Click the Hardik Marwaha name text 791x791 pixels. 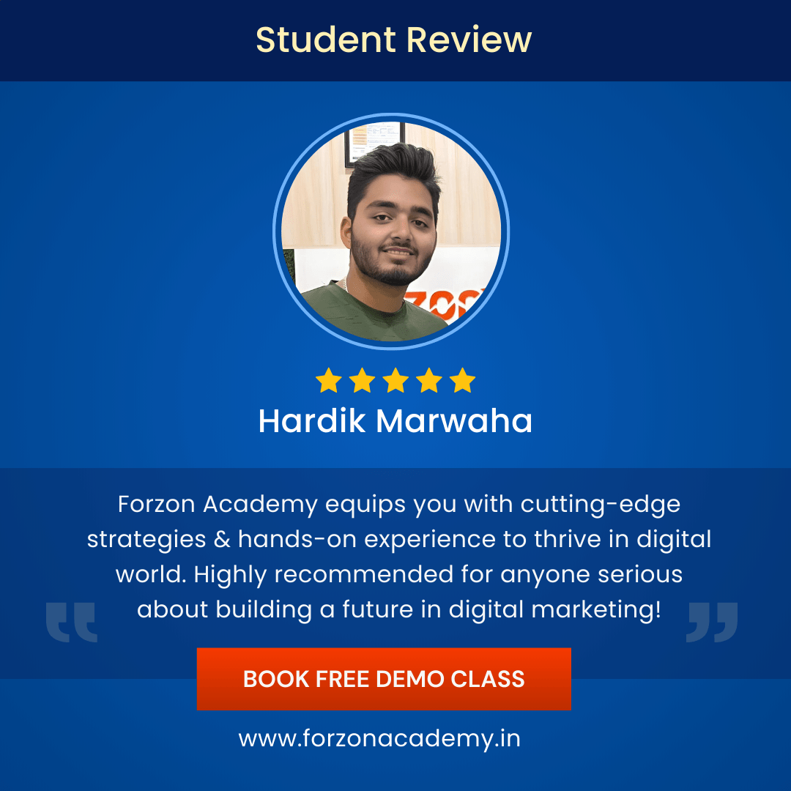(x=395, y=420)
